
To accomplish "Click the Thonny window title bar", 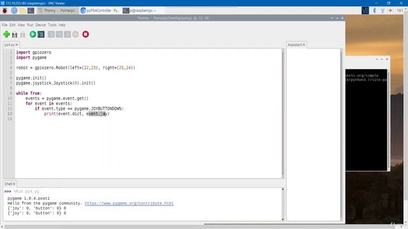I will pos(173,18).
